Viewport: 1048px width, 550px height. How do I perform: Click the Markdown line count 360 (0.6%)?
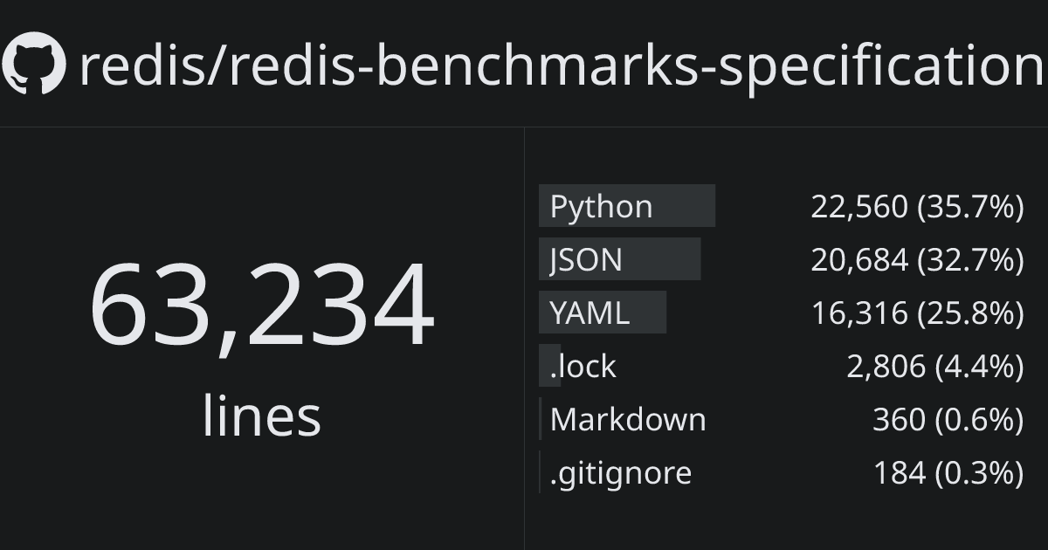[x=948, y=420]
